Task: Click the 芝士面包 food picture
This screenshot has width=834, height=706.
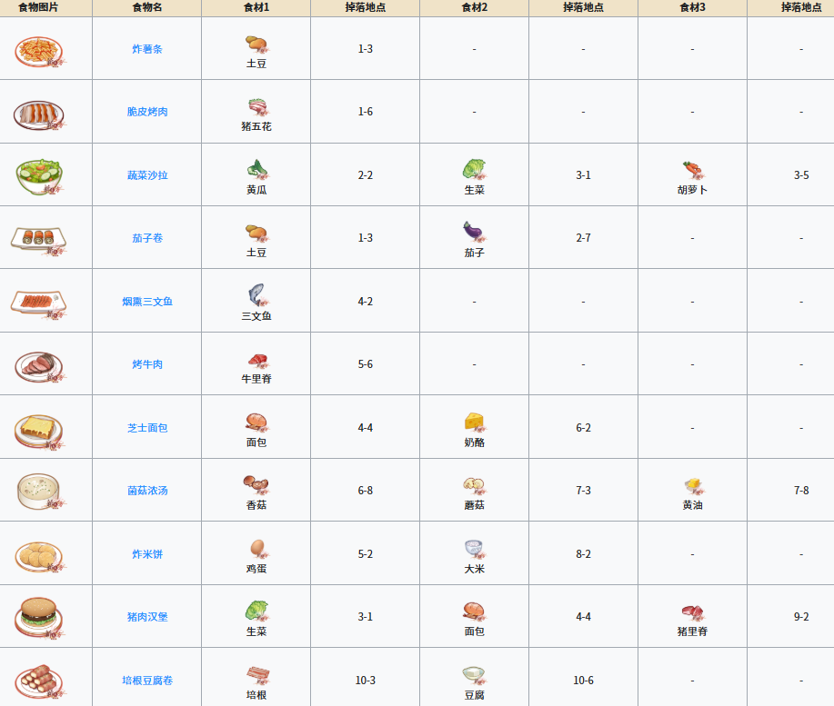Action: click(x=38, y=428)
